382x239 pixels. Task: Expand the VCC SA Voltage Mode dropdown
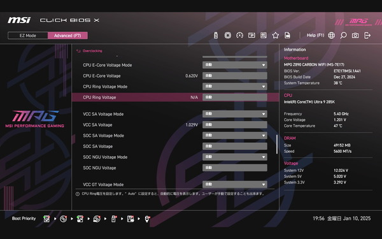tap(234, 114)
